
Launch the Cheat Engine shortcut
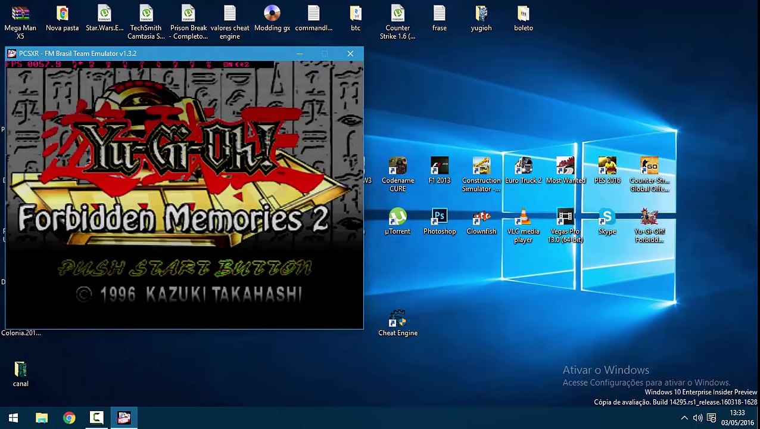coord(397,318)
